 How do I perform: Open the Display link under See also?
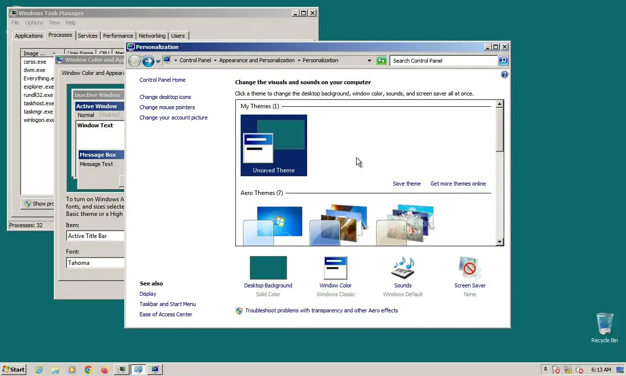[148, 294]
